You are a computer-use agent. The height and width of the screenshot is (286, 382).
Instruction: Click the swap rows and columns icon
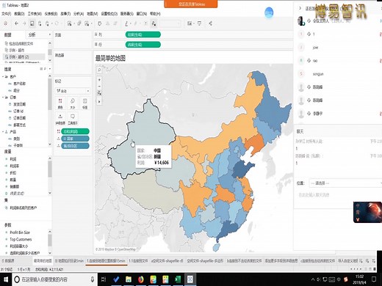(x=100, y=23)
